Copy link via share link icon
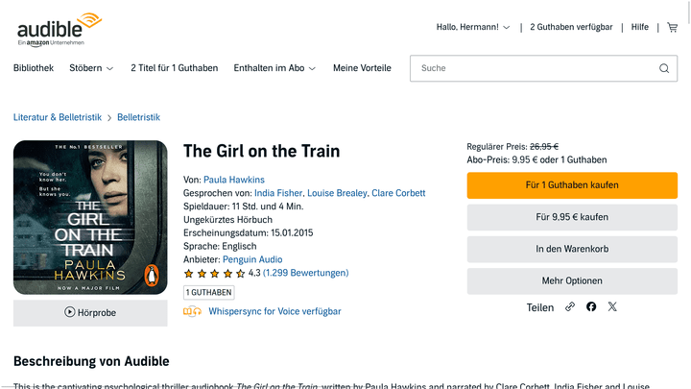Screen dimensions: 691x389 pyautogui.click(x=570, y=307)
